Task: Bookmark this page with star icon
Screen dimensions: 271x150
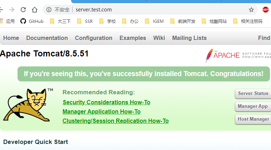Action: (x=251, y=10)
